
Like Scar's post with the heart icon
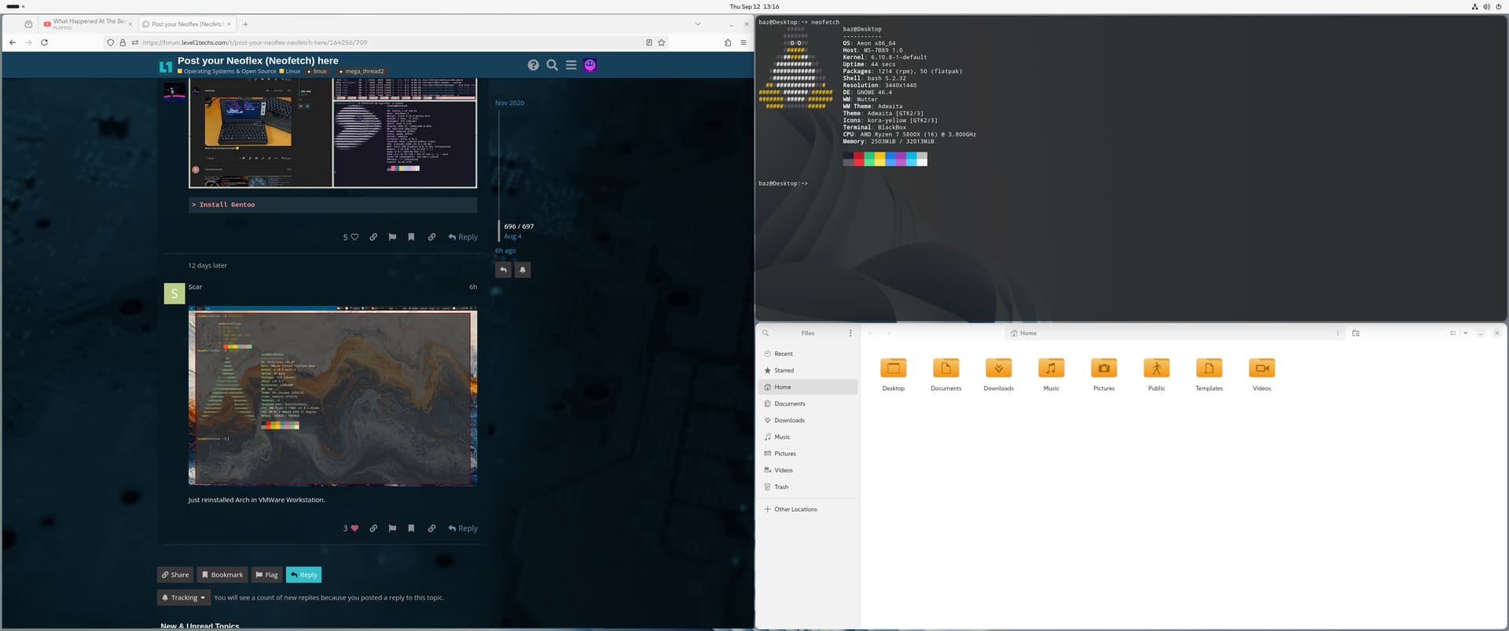[x=354, y=528]
